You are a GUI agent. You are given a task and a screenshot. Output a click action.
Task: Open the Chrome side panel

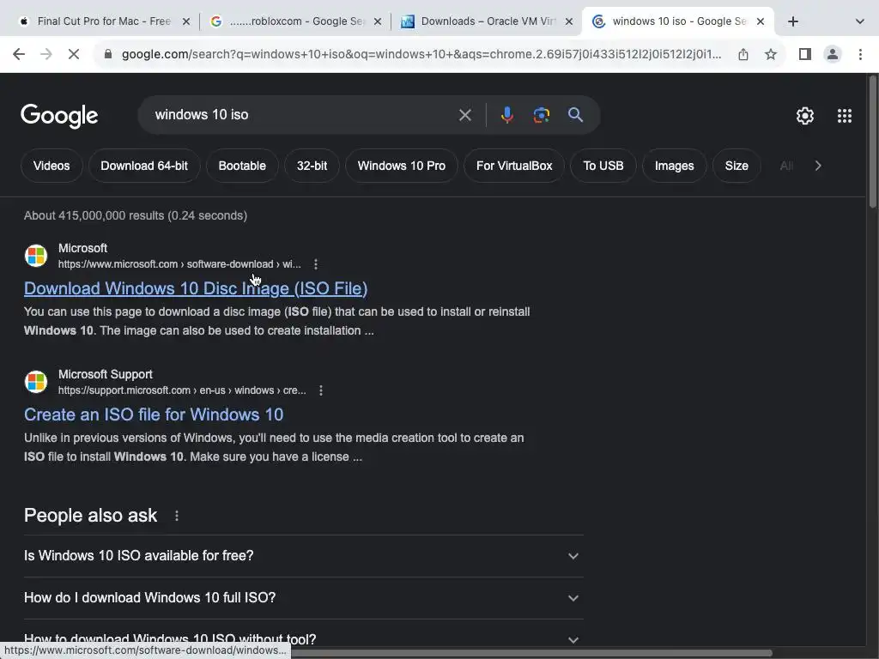click(x=805, y=54)
